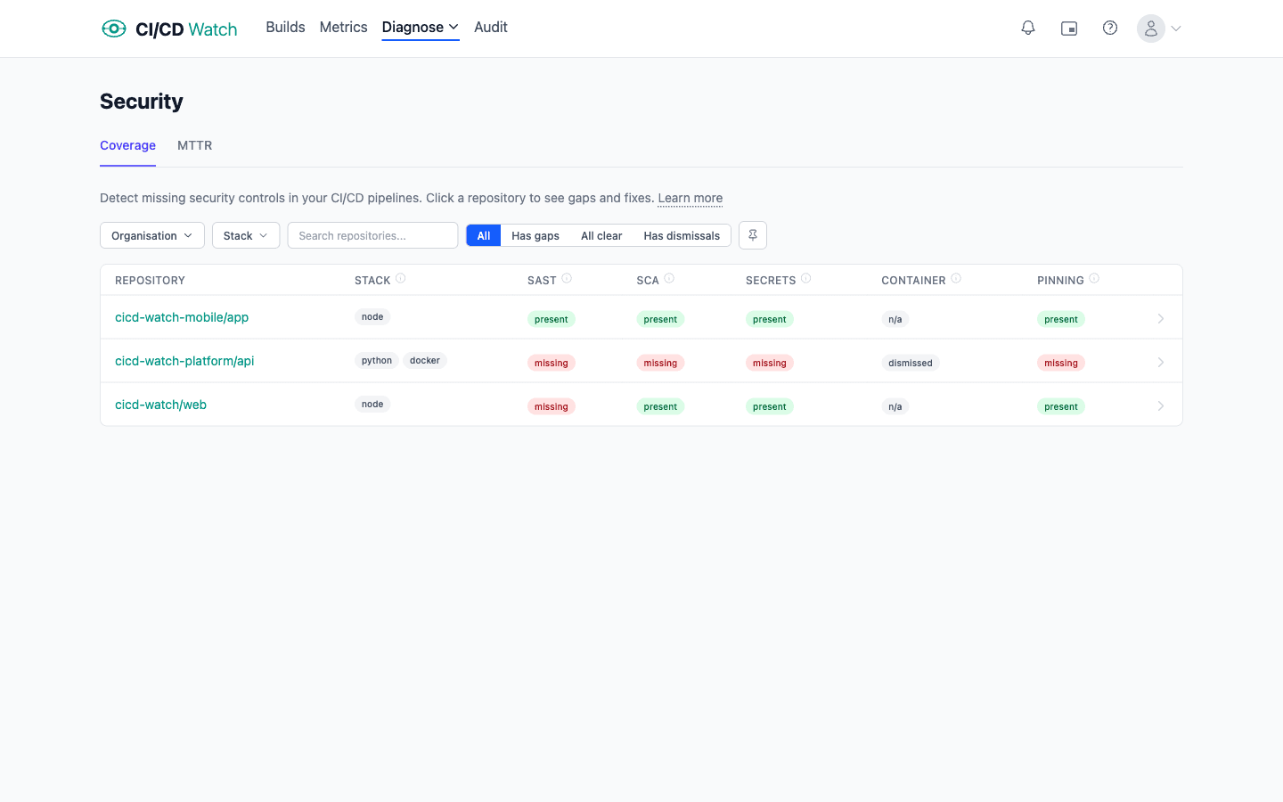Show info for the SAST column
This screenshot has width=1283, height=802.
click(x=567, y=279)
